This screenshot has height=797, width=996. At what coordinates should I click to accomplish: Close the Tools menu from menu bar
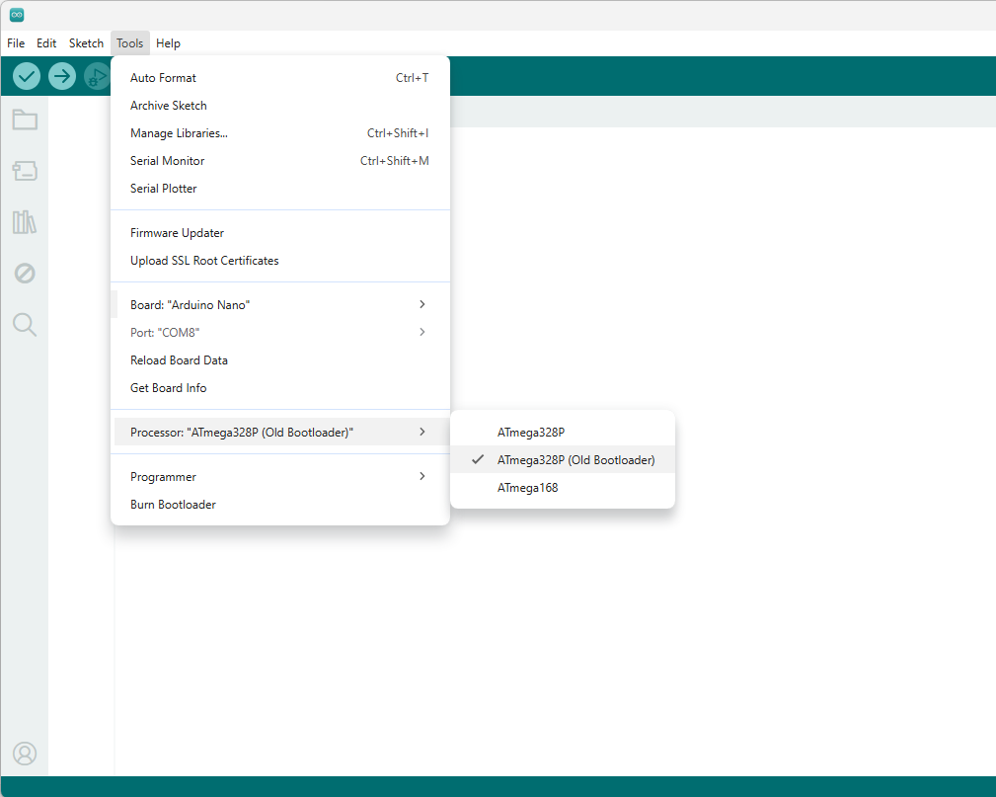point(129,43)
